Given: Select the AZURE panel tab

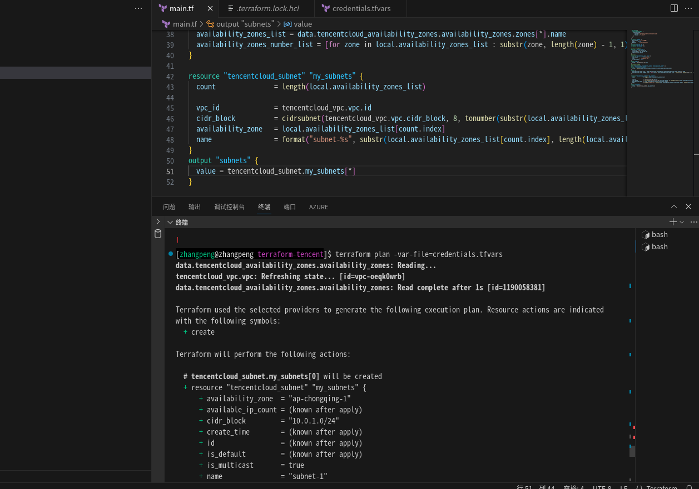Looking at the screenshot, I should click(319, 207).
